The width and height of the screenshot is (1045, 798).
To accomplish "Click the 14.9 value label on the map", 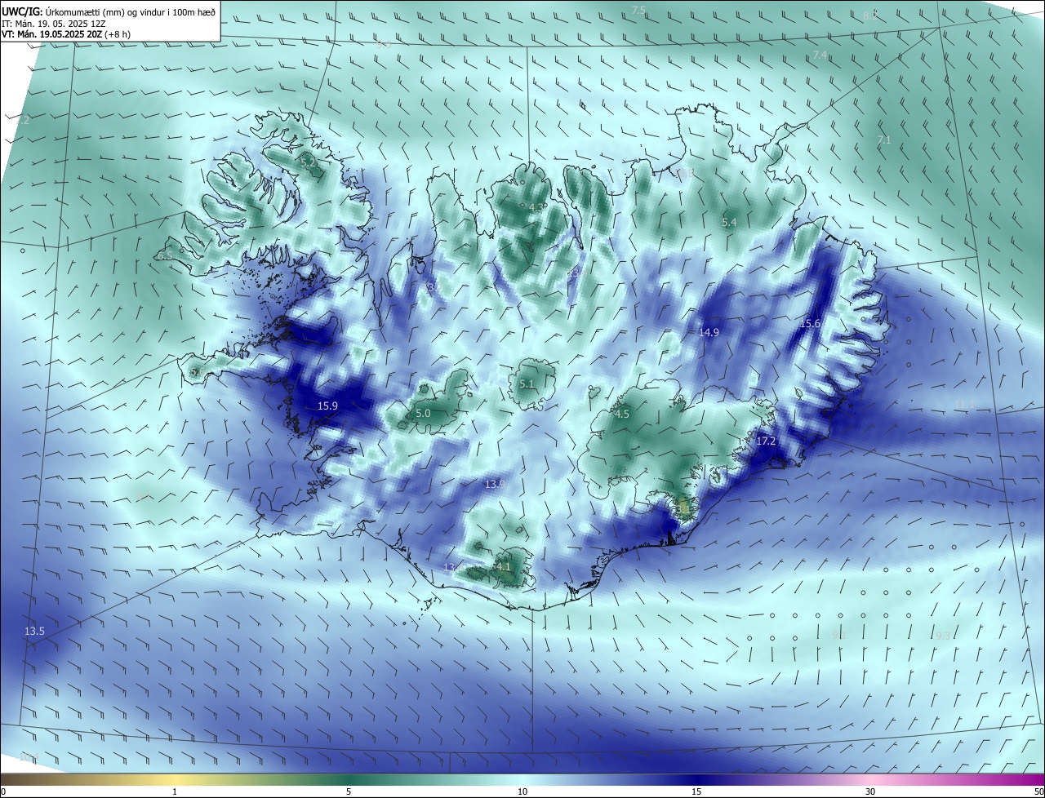I will point(709,332).
